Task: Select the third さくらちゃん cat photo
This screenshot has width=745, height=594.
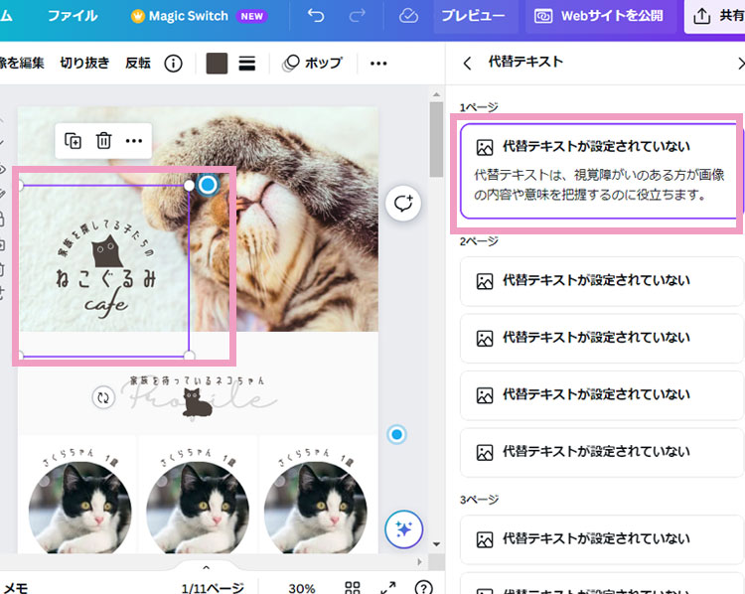Action: [x=315, y=508]
